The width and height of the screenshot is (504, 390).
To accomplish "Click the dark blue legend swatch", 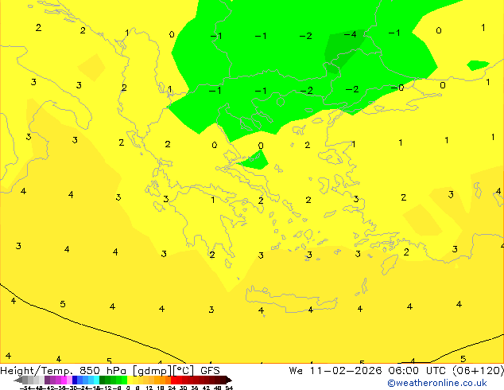I will (x=75, y=380).
